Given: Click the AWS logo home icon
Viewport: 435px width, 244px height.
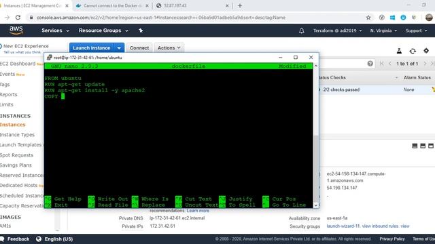Looking at the screenshot, I should point(16,30).
